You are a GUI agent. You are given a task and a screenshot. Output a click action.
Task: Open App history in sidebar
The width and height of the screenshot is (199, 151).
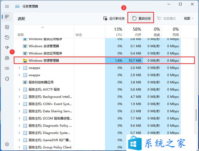(7, 37)
